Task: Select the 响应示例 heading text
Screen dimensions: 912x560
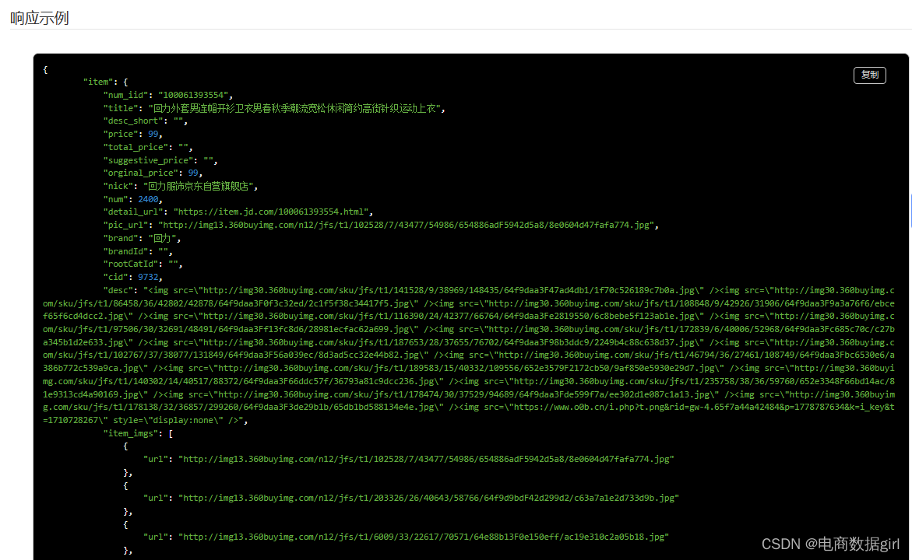Action: pos(40,18)
